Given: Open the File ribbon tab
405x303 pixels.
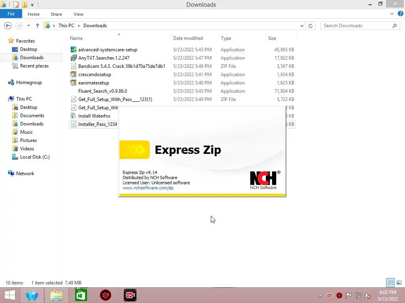Looking at the screenshot, I should (x=11, y=14).
